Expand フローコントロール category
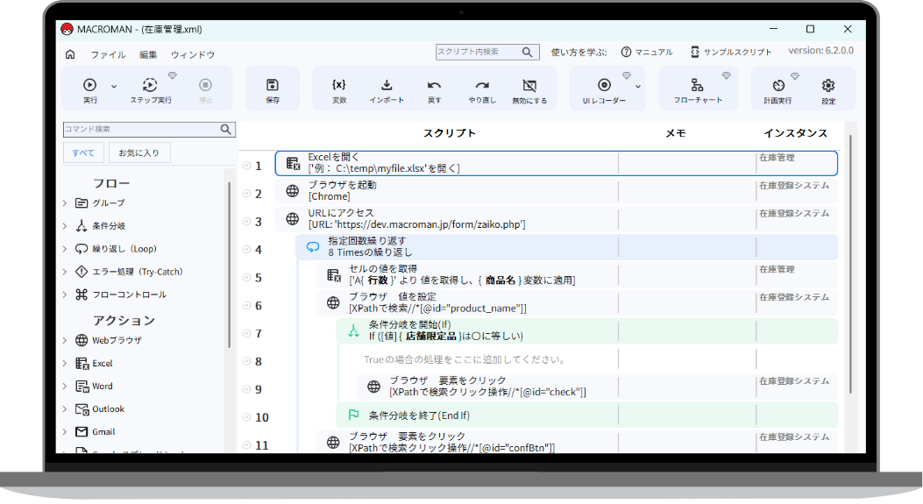923x504 pixels. (65, 295)
